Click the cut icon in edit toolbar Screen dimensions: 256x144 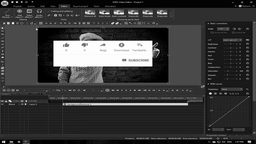(4, 23)
